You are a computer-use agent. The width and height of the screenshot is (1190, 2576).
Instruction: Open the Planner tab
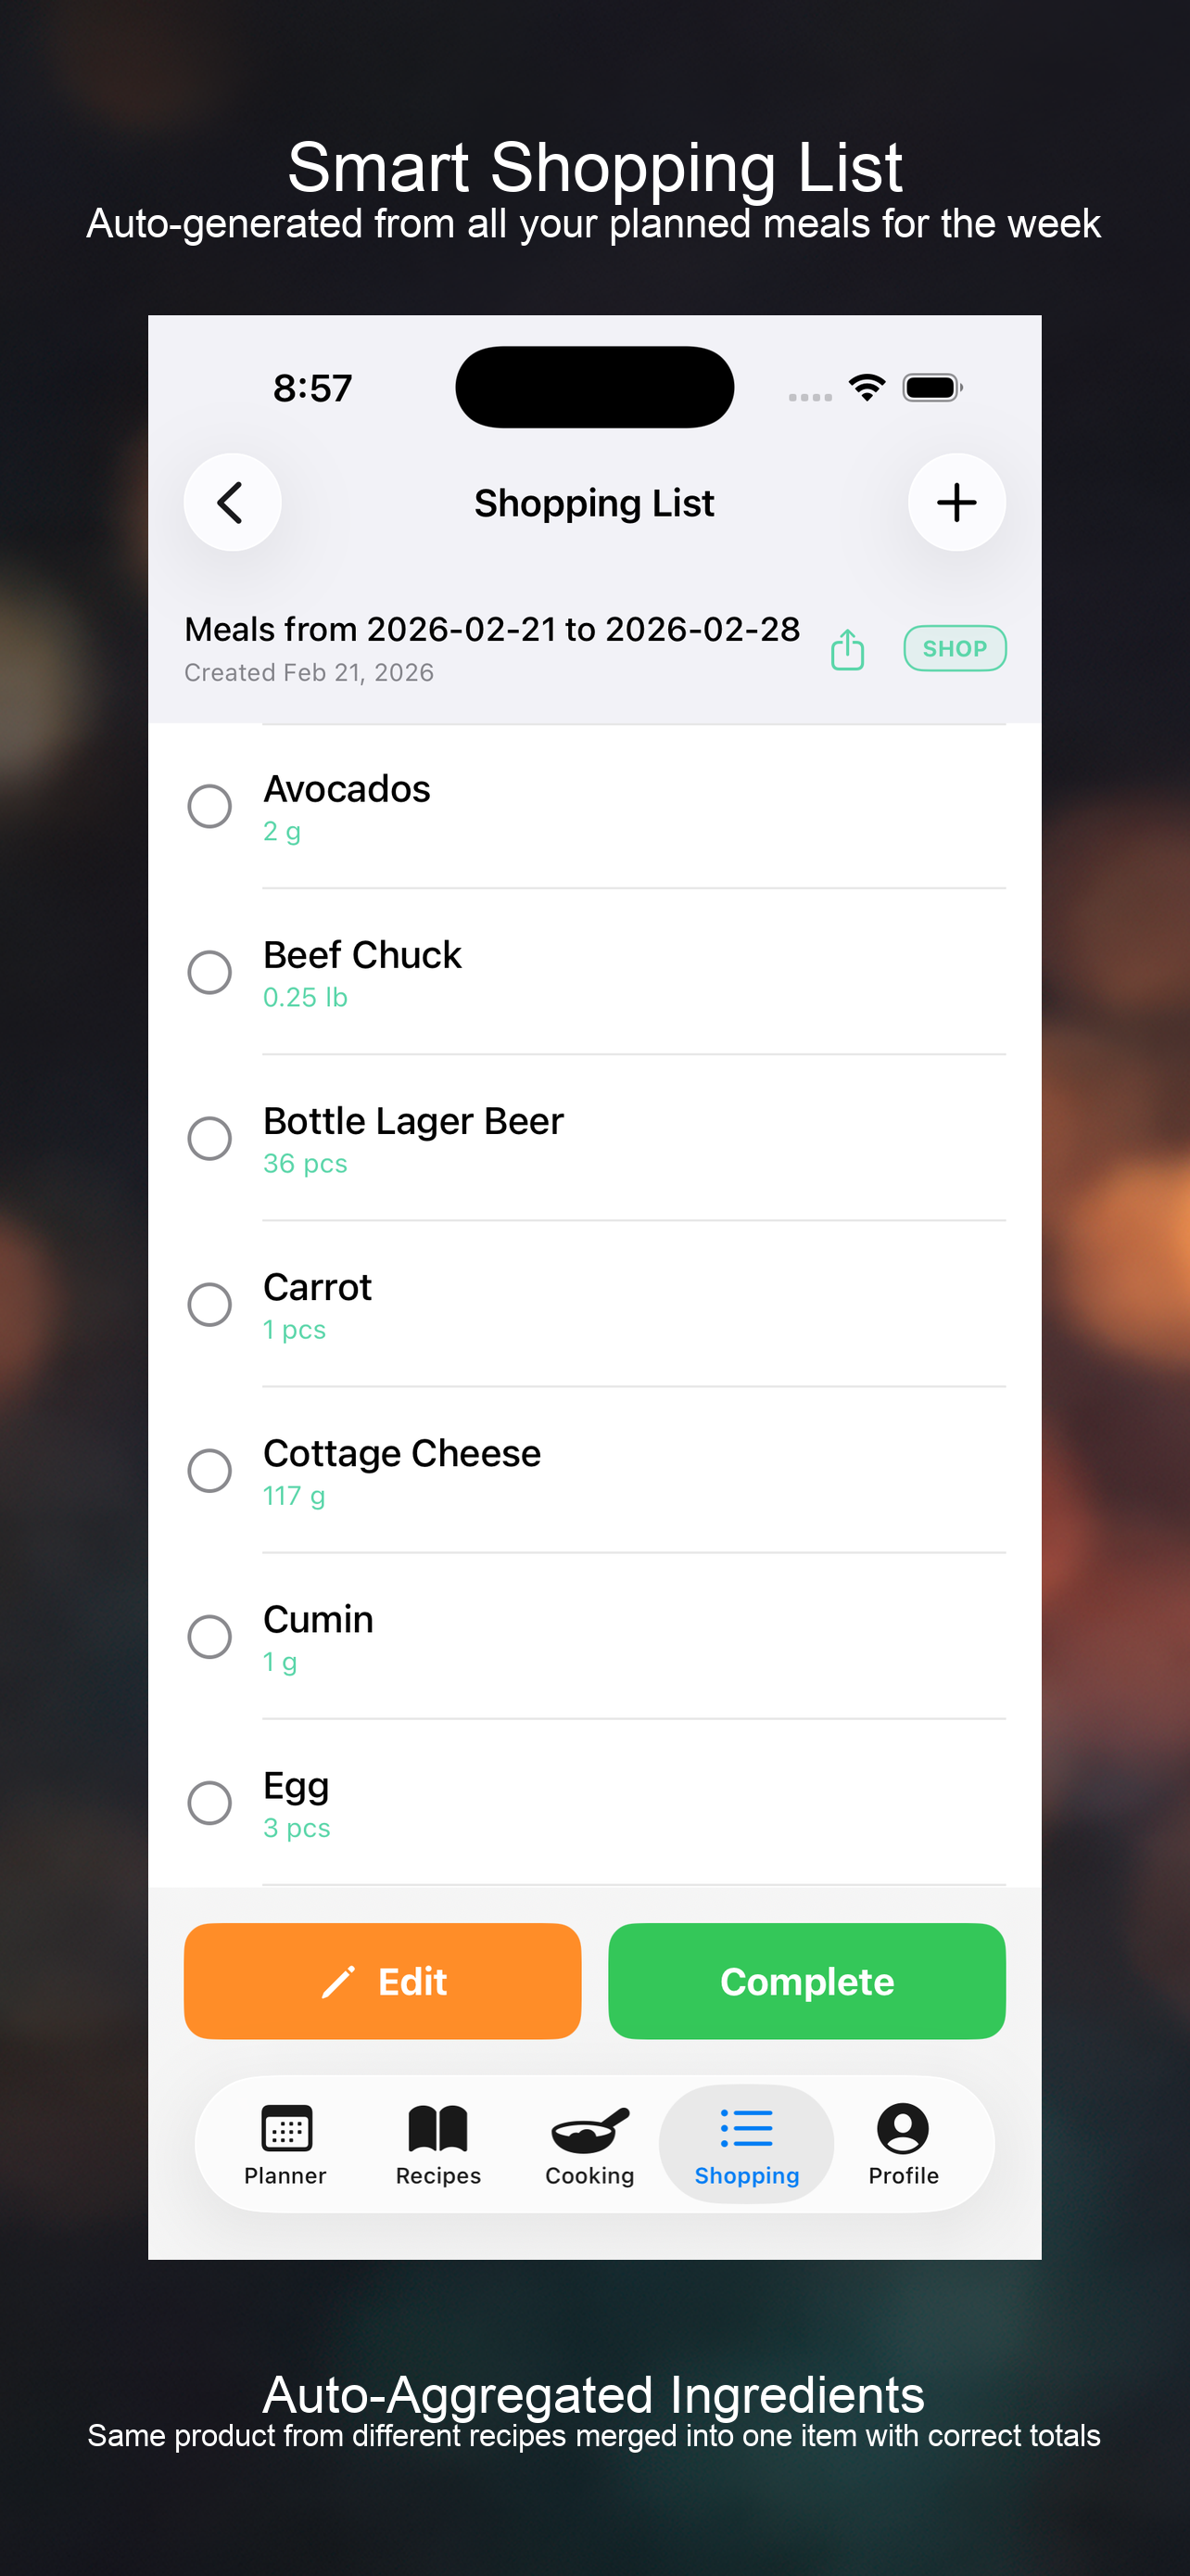285,2144
